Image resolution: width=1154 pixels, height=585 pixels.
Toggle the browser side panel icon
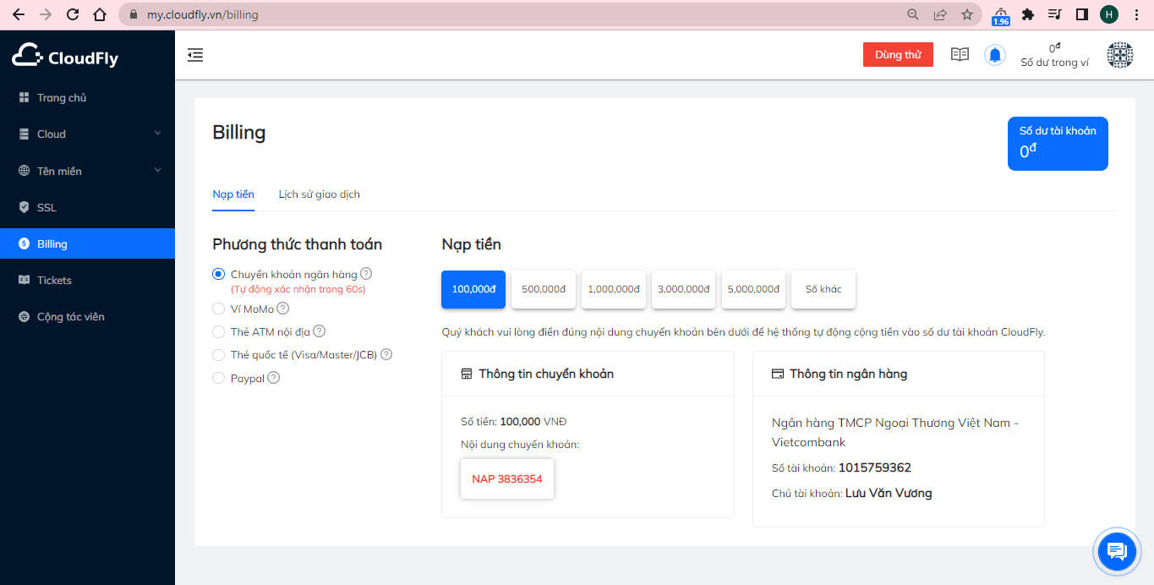(1082, 14)
